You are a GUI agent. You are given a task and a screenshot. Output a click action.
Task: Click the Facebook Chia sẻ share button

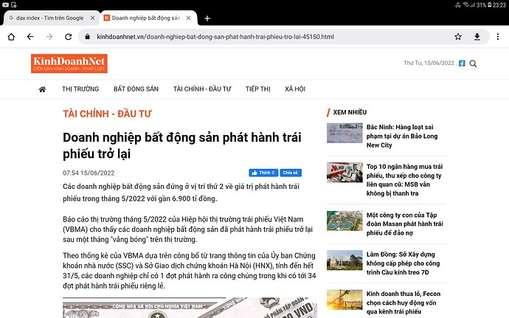point(291,173)
